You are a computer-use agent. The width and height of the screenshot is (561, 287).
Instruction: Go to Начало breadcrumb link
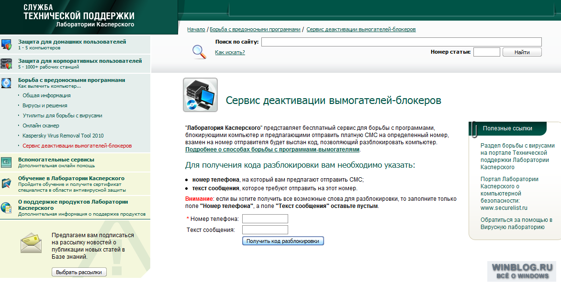[196, 29]
